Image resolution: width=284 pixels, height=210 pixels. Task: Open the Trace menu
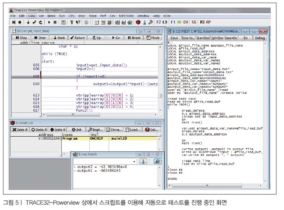pyautogui.click(x=92, y=16)
